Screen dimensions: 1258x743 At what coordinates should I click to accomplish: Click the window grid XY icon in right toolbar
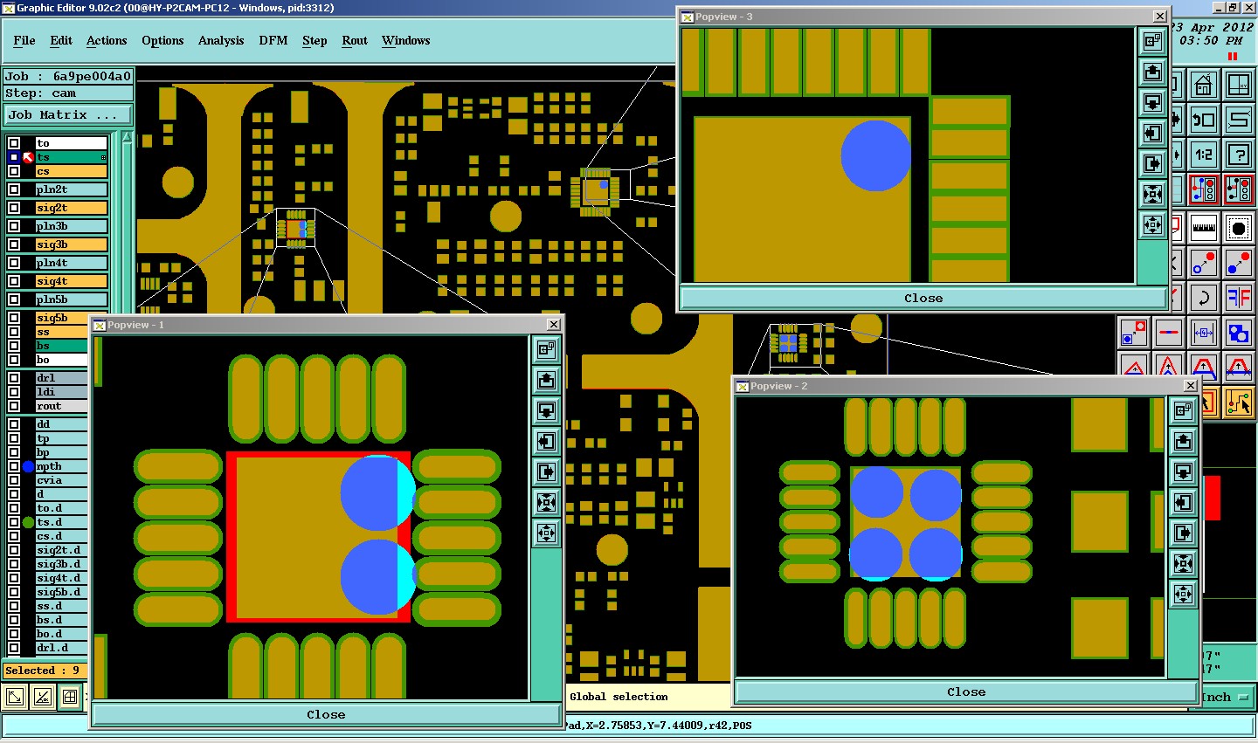pyautogui.click(x=1239, y=86)
